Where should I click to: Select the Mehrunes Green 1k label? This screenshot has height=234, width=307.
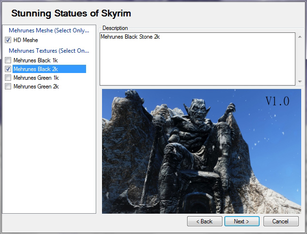click(x=36, y=78)
